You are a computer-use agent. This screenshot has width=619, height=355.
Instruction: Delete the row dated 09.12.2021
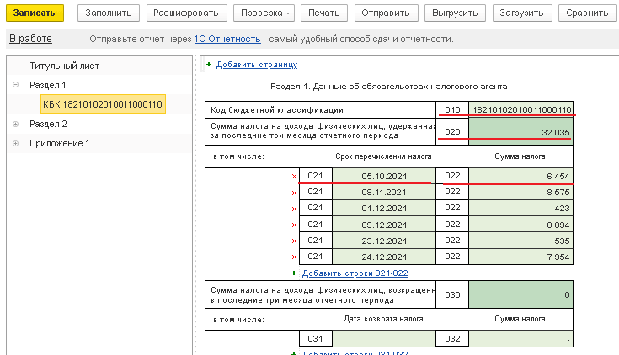click(x=294, y=225)
